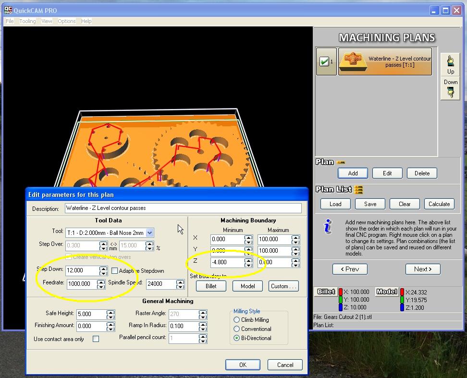Click the Add plan button
The height and width of the screenshot is (378, 467).
coord(353,173)
